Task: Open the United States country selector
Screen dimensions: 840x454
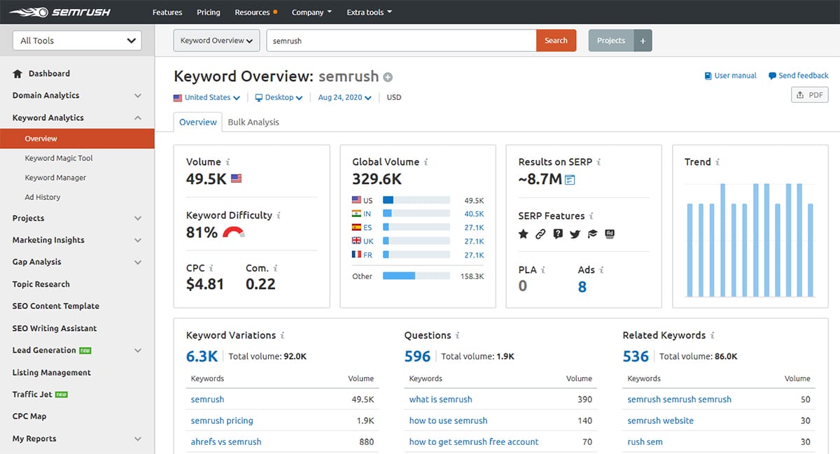Action: click(207, 98)
